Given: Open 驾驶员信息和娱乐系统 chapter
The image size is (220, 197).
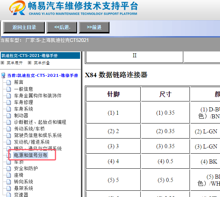Looking at the screenshot, I should [38, 135].
